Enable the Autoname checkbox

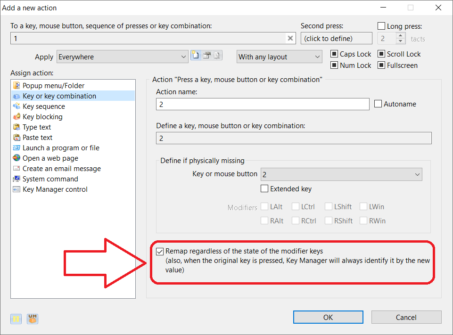[378, 104]
